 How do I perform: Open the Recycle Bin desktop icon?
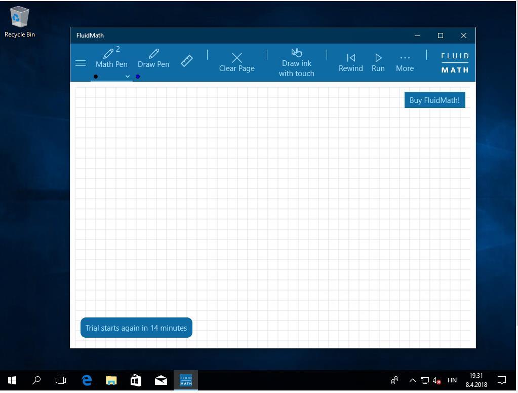[x=19, y=22]
